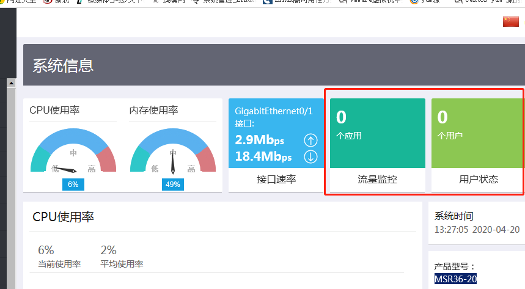Click the 18.4Mbps download rate value
The width and height of the screenshot is (525, 289).
click(x=263, y=156)
